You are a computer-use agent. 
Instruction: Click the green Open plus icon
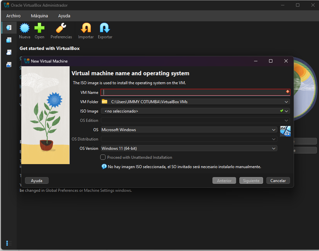39,28
